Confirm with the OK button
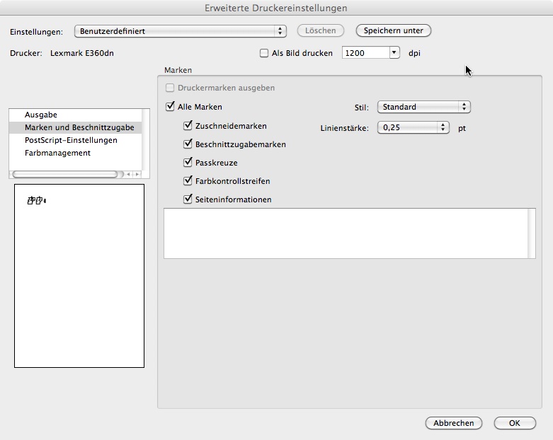This screenshot has height=440, width=553. (x=514, y=423)
